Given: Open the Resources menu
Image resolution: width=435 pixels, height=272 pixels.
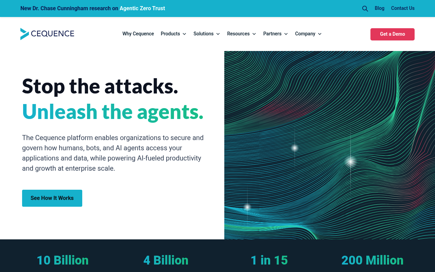Looking at the screenshot, I should click(238, 34).
